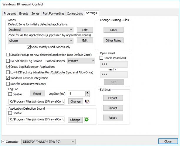This screenshot has height=146, width=180.
Task: Play the application detection sound
Action: (x=86, y=120)
